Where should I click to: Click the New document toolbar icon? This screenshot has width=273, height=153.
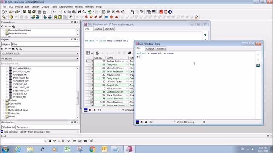click(x=3, y=12)
